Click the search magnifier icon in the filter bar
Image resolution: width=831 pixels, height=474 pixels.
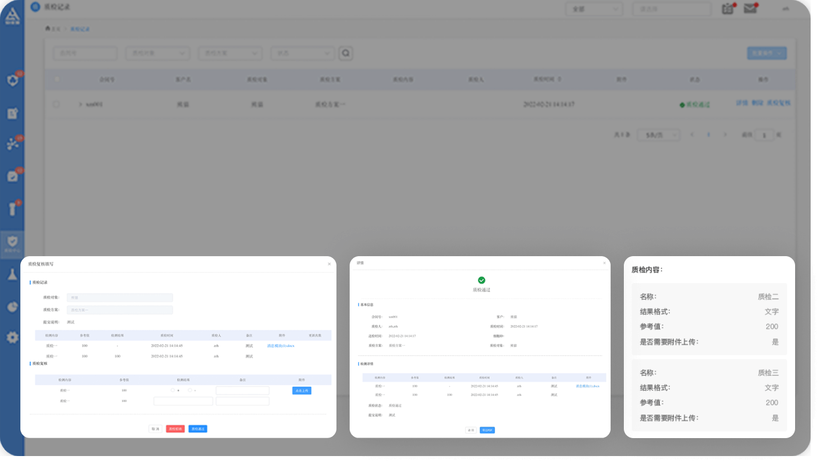coord(345,53)
